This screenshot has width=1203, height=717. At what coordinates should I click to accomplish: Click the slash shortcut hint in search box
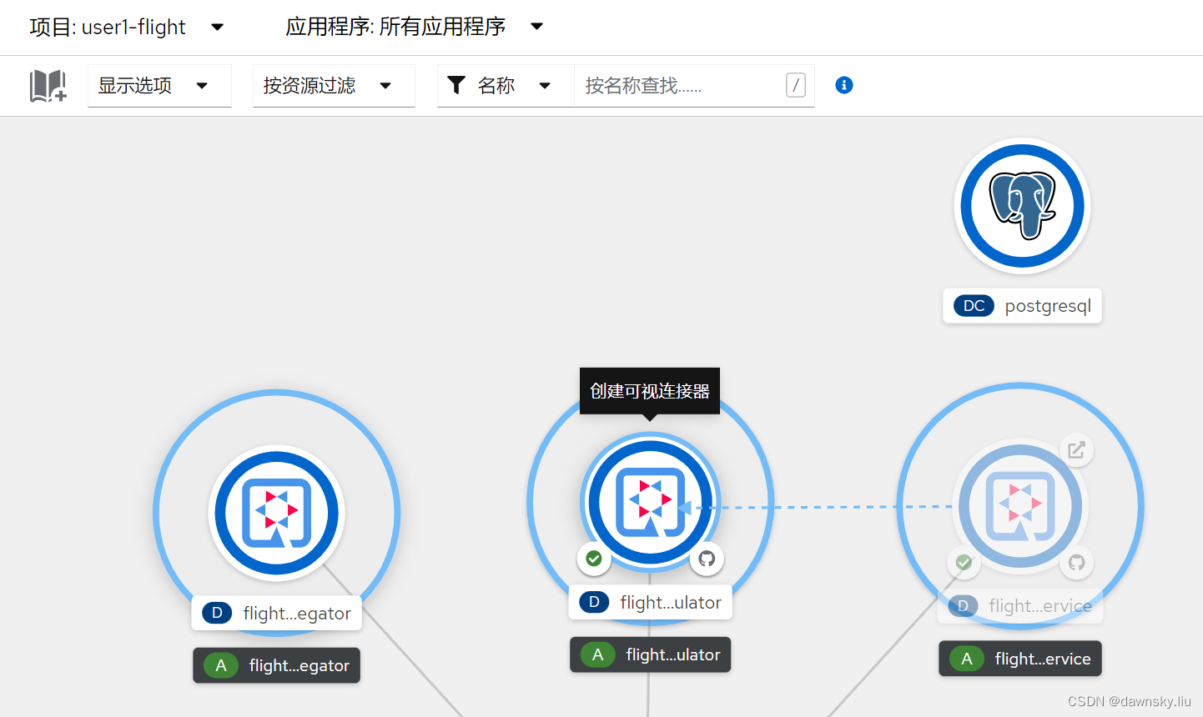pyautogui.click(x=796, y=85)
